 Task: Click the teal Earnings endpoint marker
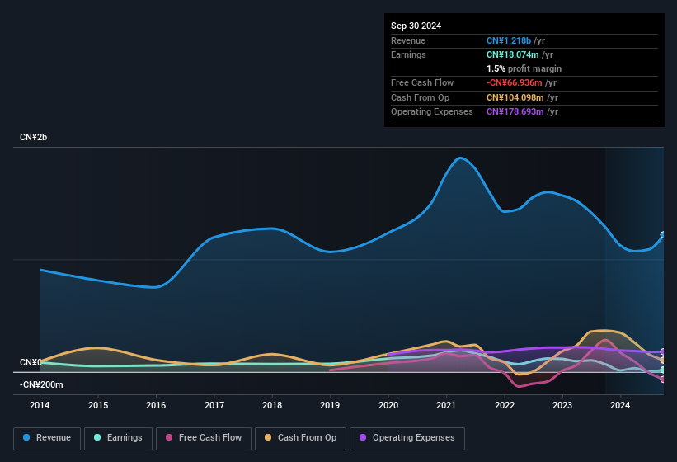pyautogui.click(x=663, y=370)
